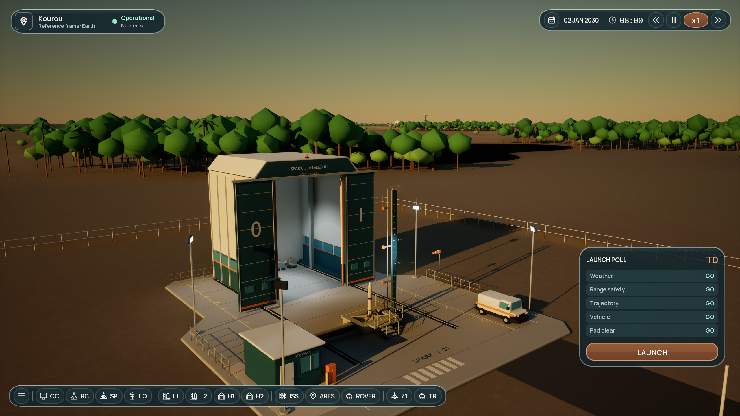Click the No alerts status text
Screen dimensions: 740x416
[132, 26]
